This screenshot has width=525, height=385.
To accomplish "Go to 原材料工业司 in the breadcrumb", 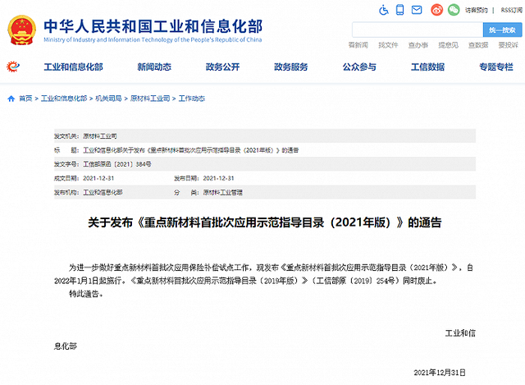I will point(150,99).
